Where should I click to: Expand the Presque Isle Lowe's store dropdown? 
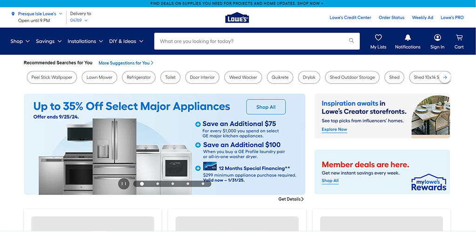click(x=60, y=14)
